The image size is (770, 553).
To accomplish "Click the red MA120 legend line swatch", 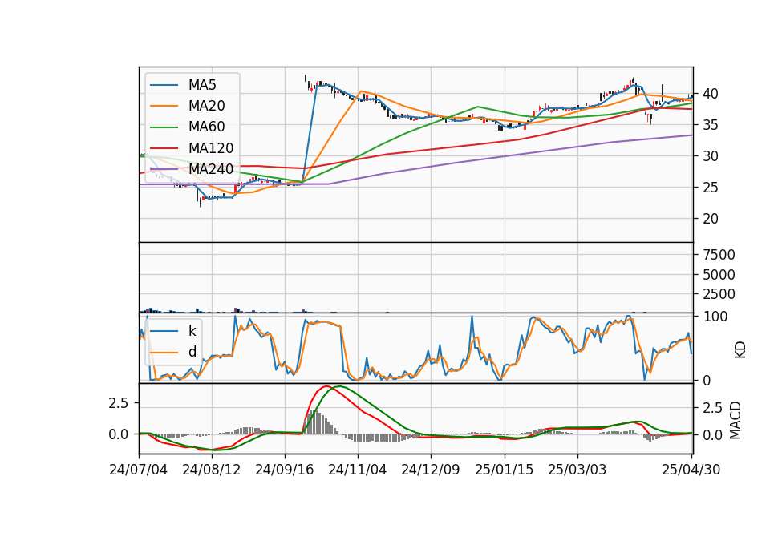I will [x=164, y=148].
